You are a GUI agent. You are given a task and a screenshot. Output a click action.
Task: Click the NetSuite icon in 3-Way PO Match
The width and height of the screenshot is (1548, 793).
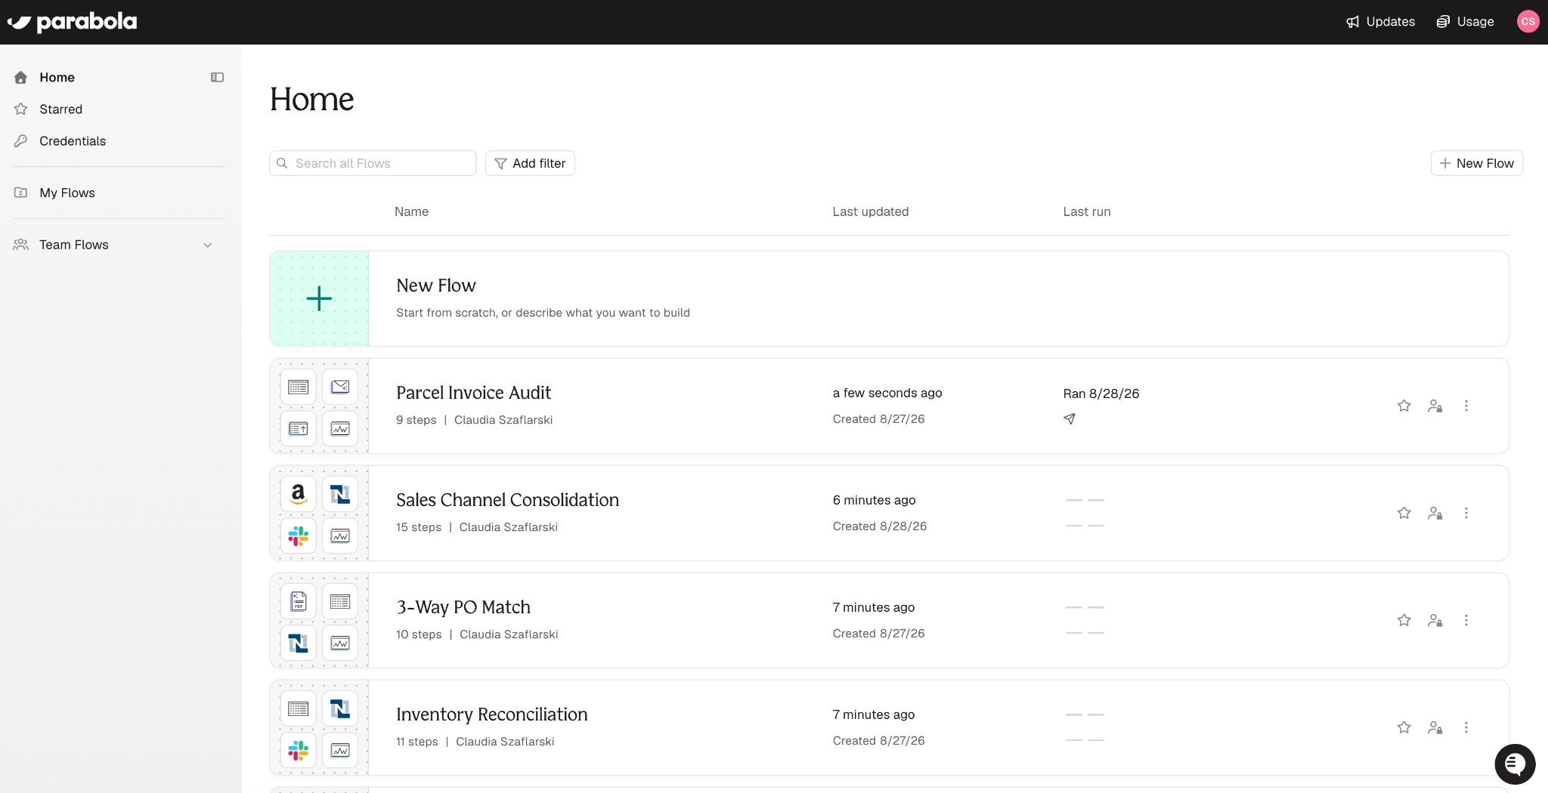pyautogui.click(x=299, y=643)
